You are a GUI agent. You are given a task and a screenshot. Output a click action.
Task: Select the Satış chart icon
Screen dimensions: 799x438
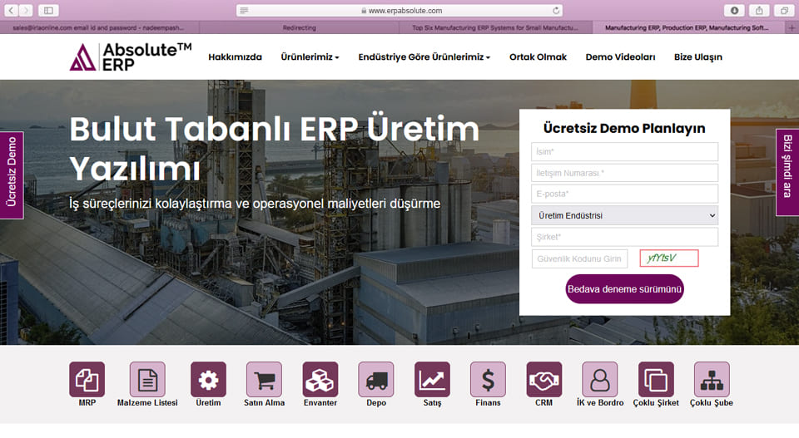coord(432,380)
